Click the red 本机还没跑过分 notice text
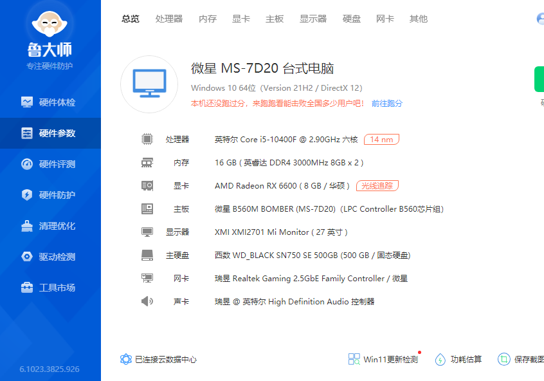 (277, 103)
